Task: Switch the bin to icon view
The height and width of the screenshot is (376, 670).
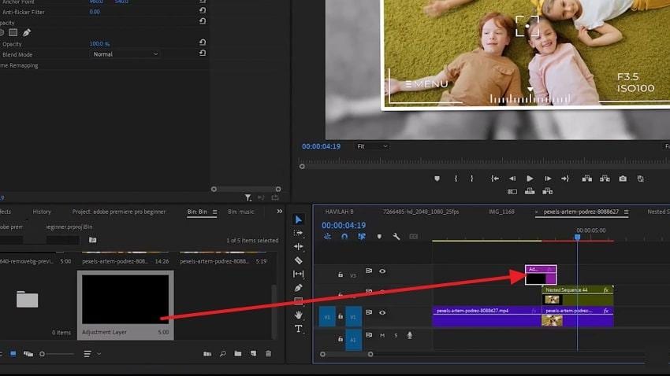Action: [x=13, y=354]
